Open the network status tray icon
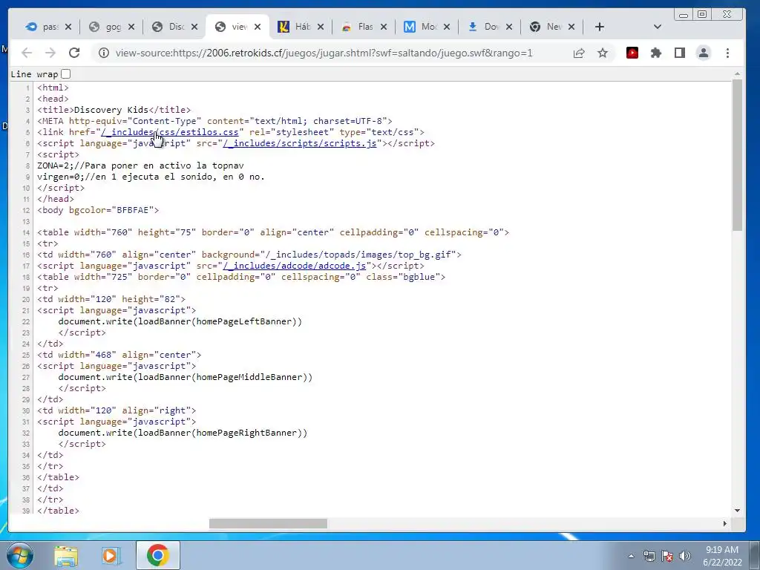760x570 pixels. pos(649,556)
